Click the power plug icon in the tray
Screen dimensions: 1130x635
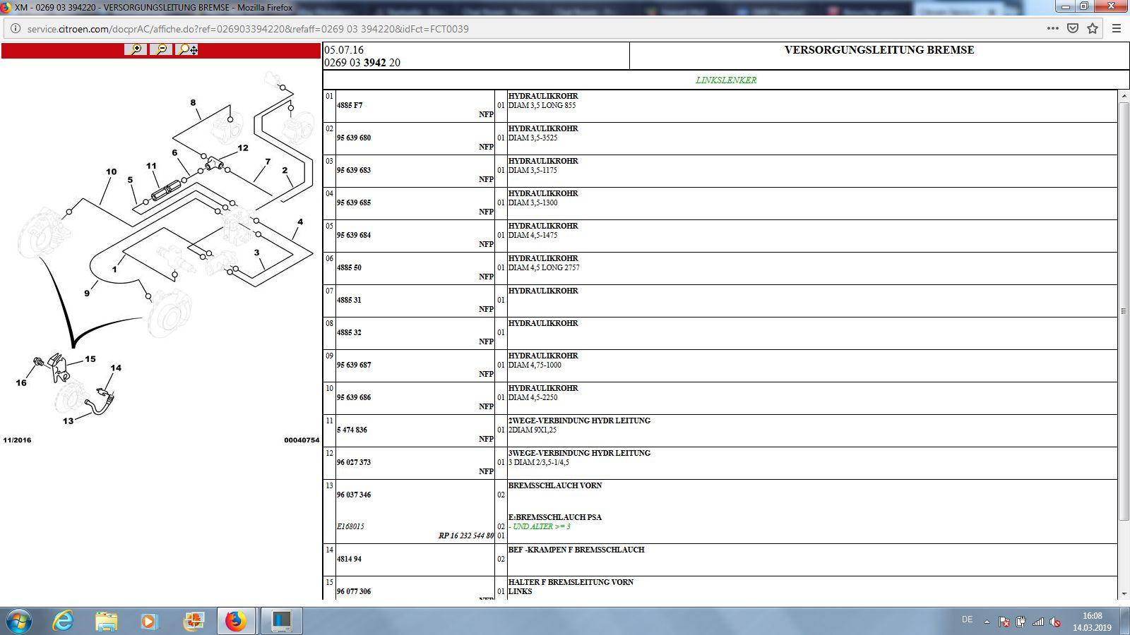[x=1021, y=622]
